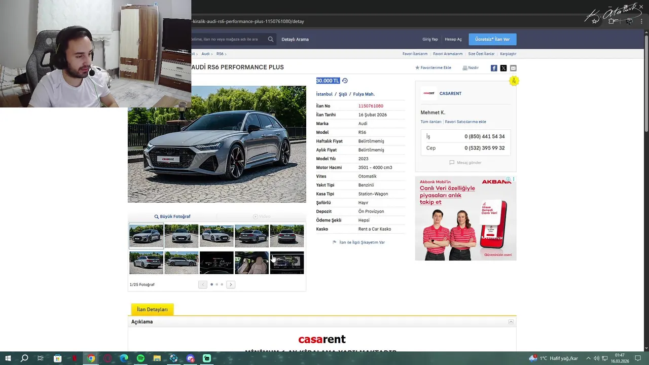The width and height of the screenshot is (649, 365).
Task: Open Favori İlanlarım menu
Action: pyautogui.click(x=415, y=54)
